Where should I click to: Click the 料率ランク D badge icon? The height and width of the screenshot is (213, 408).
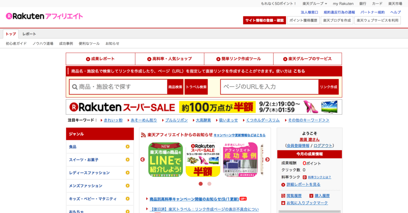(304, 177)
